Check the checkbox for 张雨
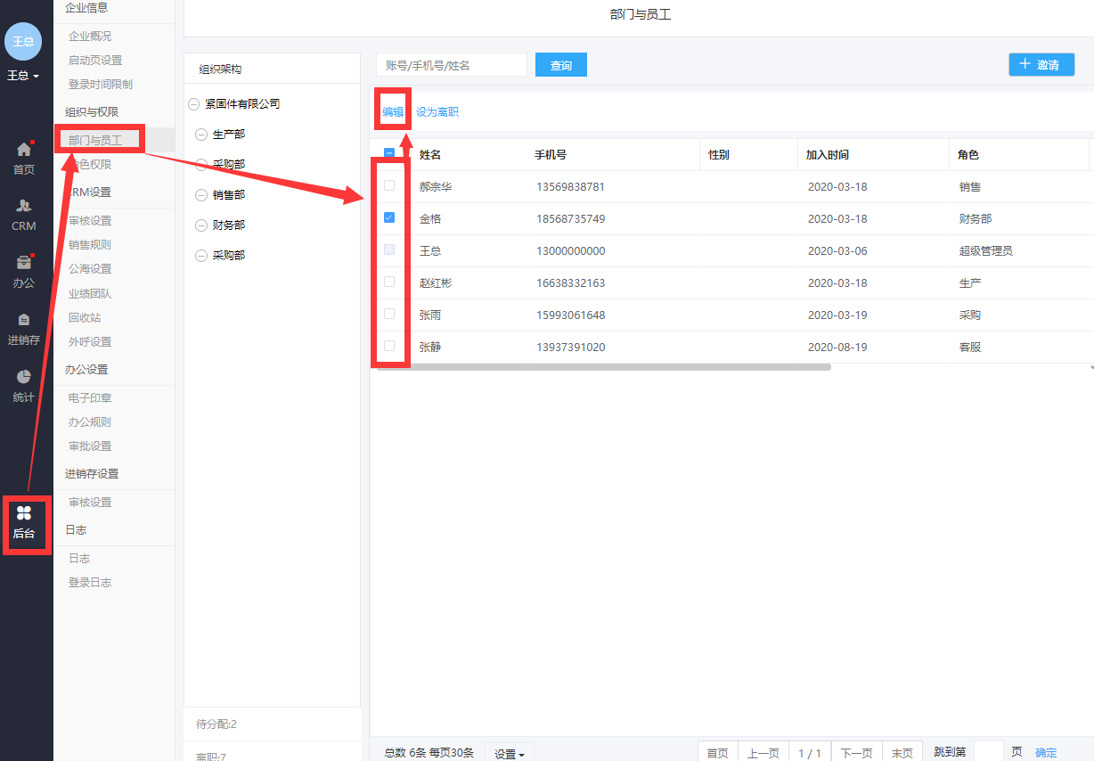The image size is (1094, 761). pos(389,314)
